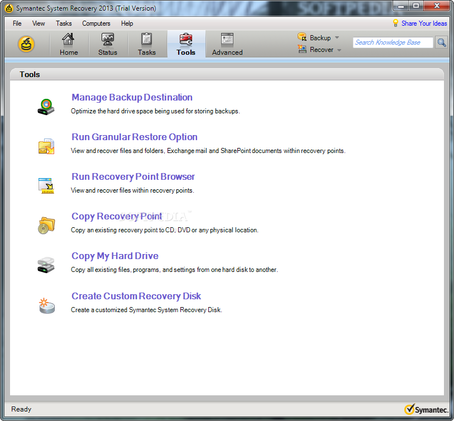Start Copy My Hard Drive
This screenshot has width=454, height=421.
coord(115,256)
